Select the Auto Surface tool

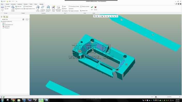click(x=38, y=8)
